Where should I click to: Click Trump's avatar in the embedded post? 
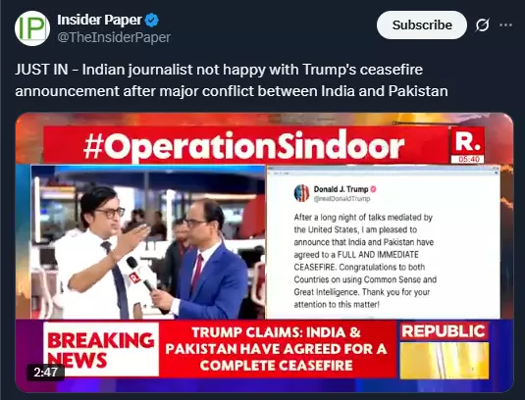301,193
